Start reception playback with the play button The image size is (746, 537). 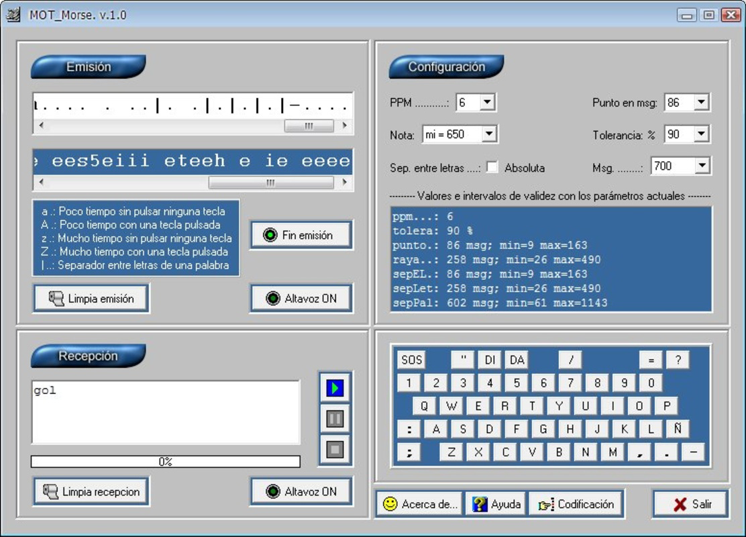335,388
